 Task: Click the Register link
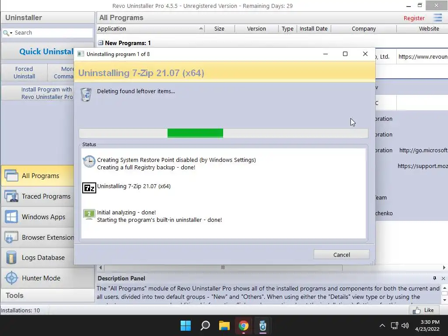(414, 18)
